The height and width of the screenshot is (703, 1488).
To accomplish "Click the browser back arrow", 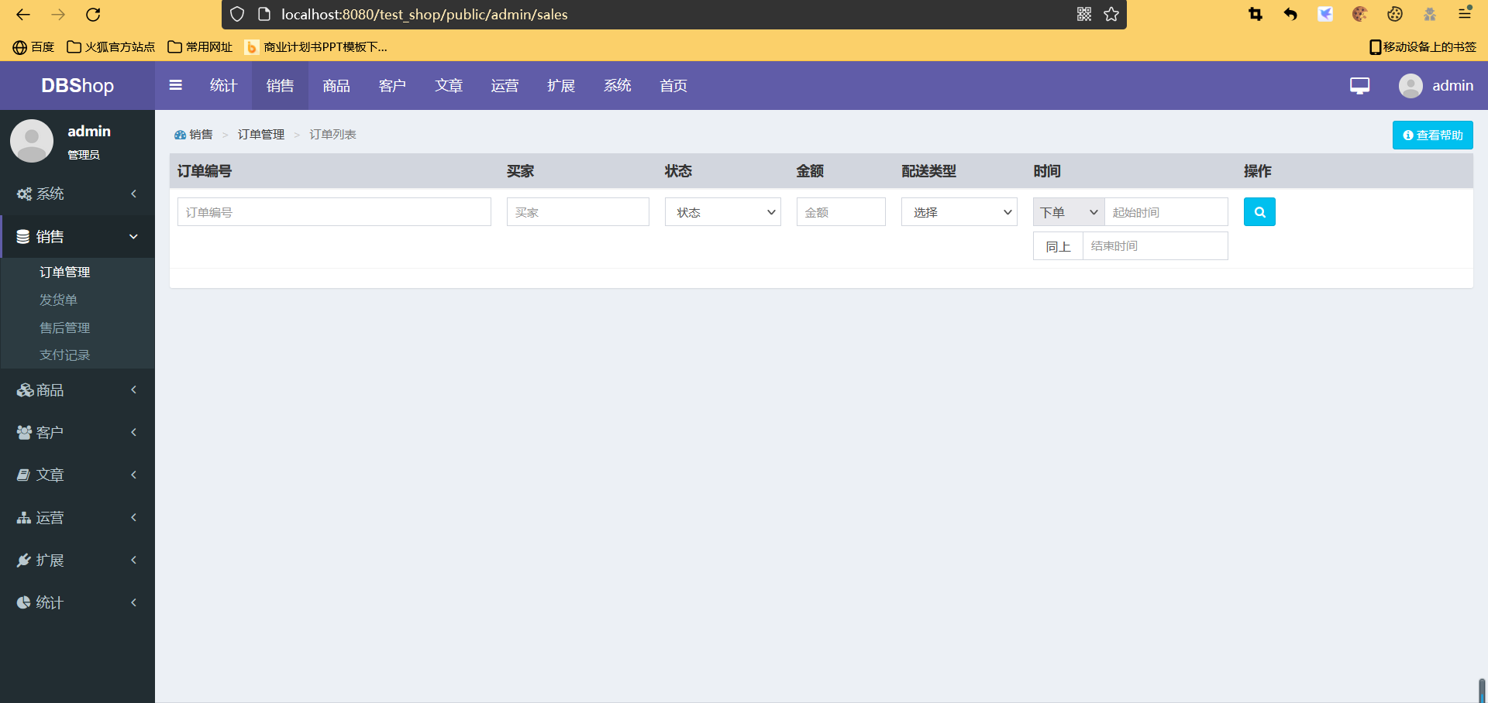I will click(x=23, y=15).
